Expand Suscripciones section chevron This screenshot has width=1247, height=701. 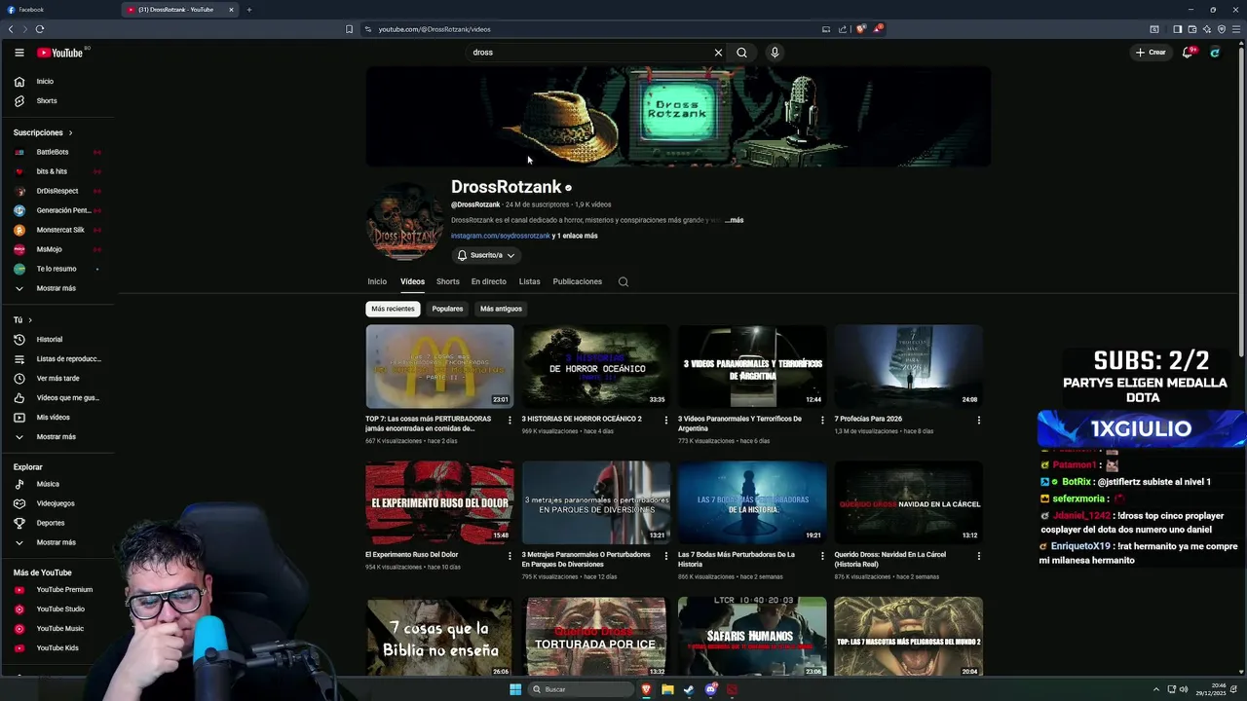tap(70, 132)
